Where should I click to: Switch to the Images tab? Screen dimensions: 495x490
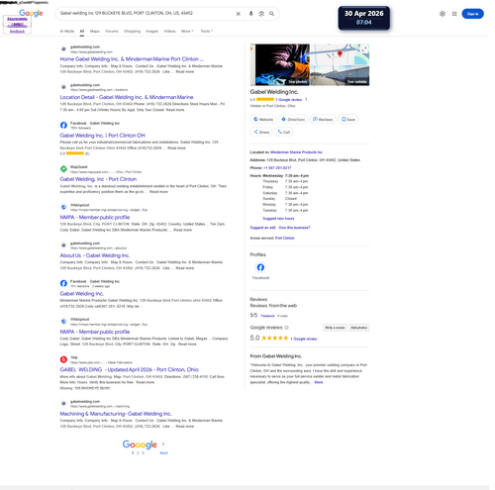click(x=151, y=31)
